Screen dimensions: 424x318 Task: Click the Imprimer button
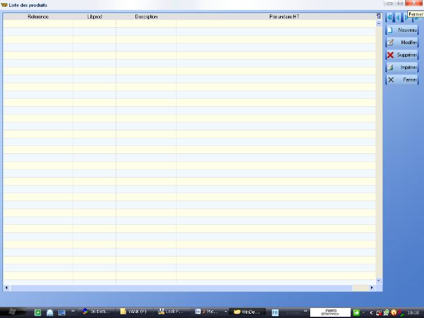[x=402, y=67]
